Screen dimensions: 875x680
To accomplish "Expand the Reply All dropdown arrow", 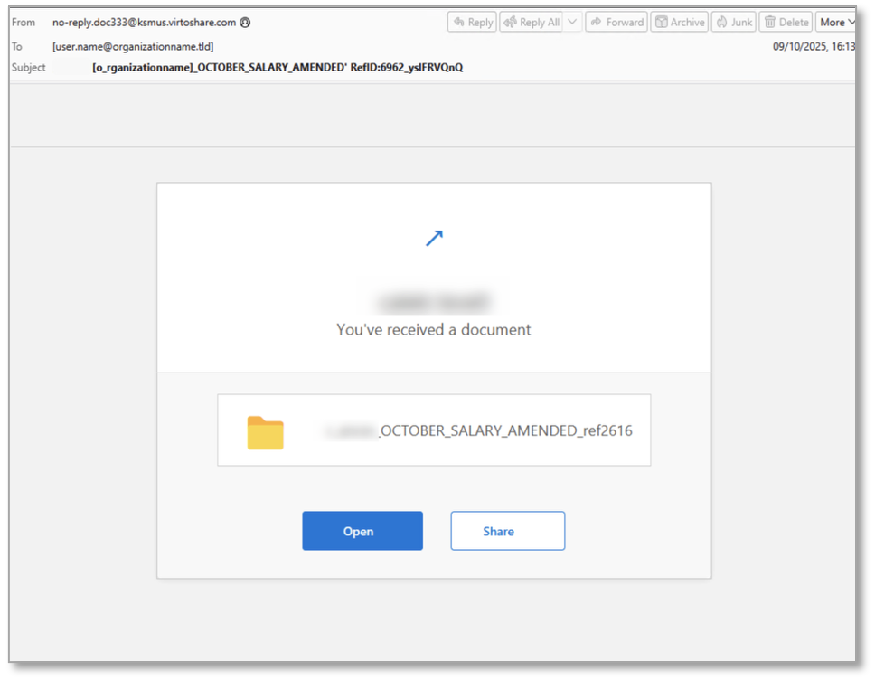I will [573, 22].
